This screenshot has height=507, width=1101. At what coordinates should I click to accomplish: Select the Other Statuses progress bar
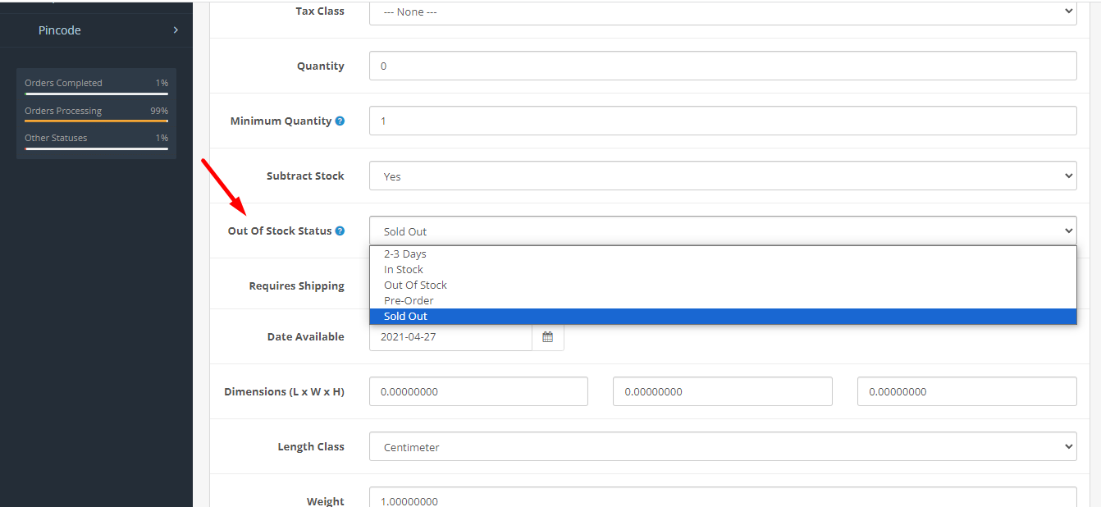tap(96, 148)
